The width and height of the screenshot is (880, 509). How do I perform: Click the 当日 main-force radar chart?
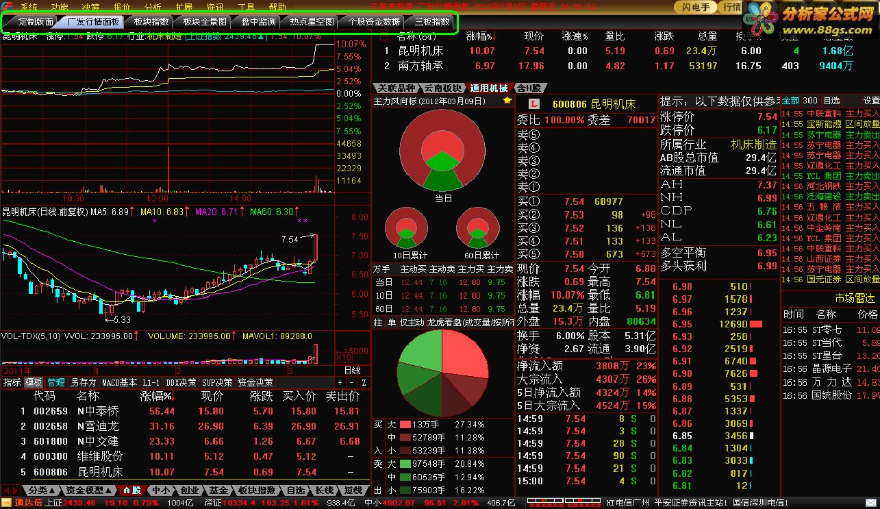pyautogui.click(x=442, y=152)
